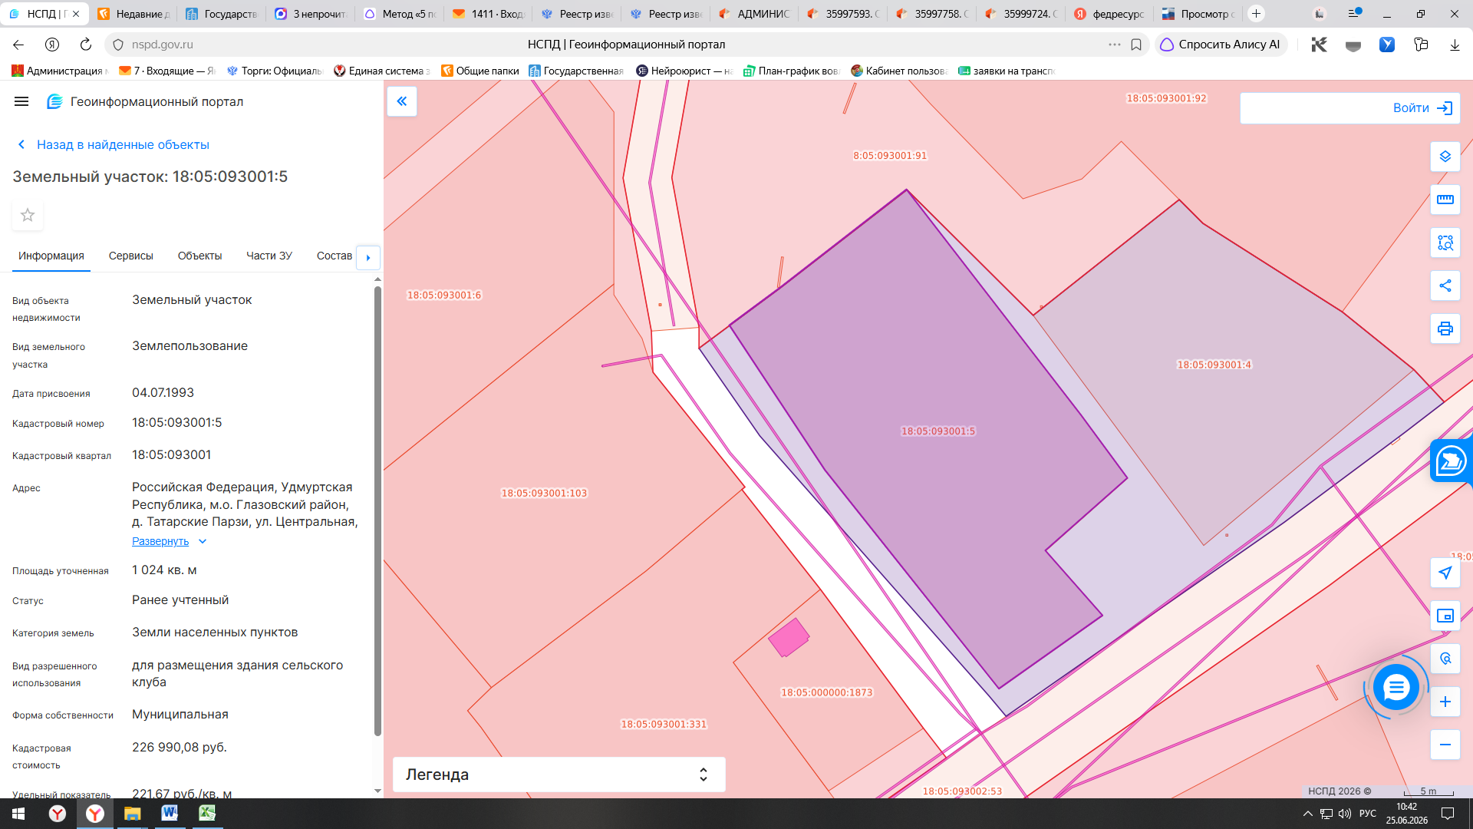Open the map layers panel icon
Screen dimensions: 1473x829
pyautogui.click(x=1445, y=157)
